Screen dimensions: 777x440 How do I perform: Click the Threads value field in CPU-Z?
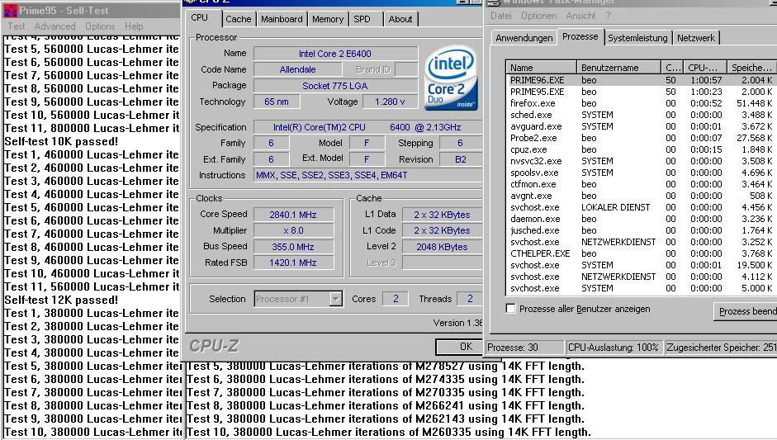click(x=470, y=299)
